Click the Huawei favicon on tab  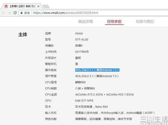tap(6, 6)
